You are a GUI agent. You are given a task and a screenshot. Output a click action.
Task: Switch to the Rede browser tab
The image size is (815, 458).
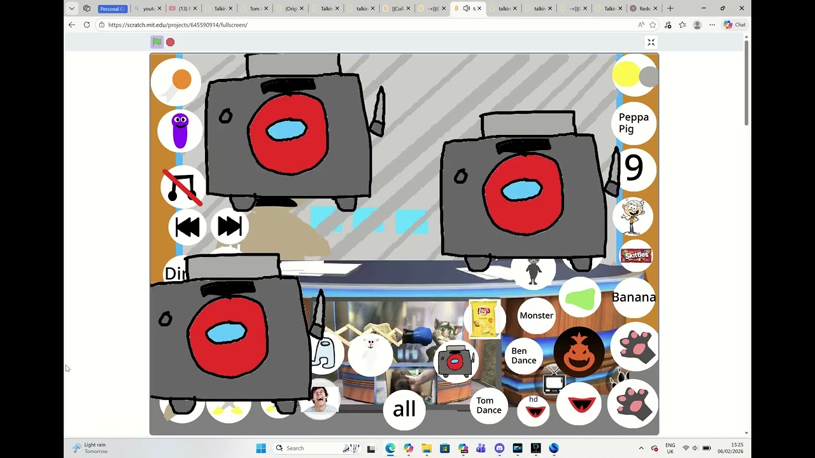tap(643, 8)
